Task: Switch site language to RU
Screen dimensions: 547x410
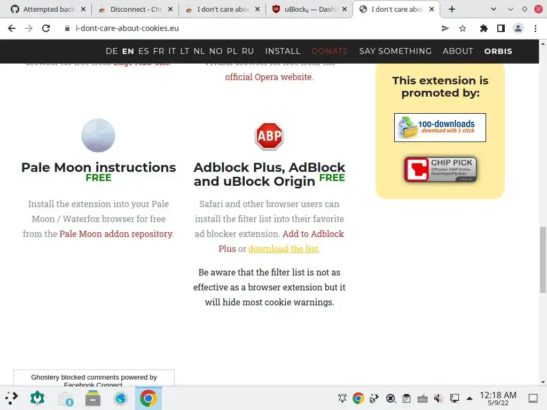Action: 248,51
